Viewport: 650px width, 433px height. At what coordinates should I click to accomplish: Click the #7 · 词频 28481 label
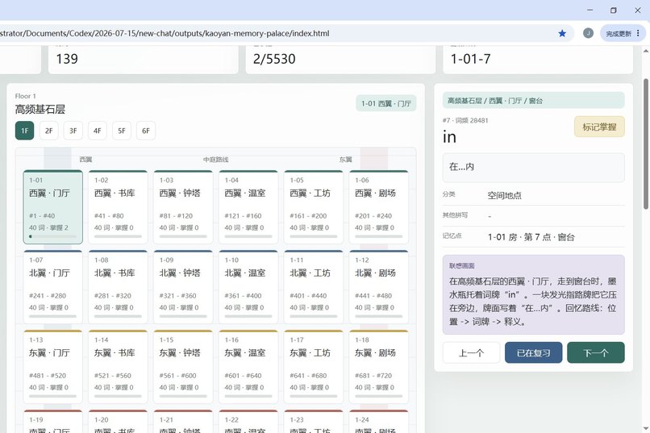click(465, 120)
